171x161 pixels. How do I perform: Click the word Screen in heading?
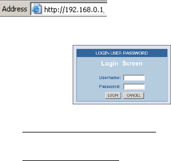tap(132, 63)
